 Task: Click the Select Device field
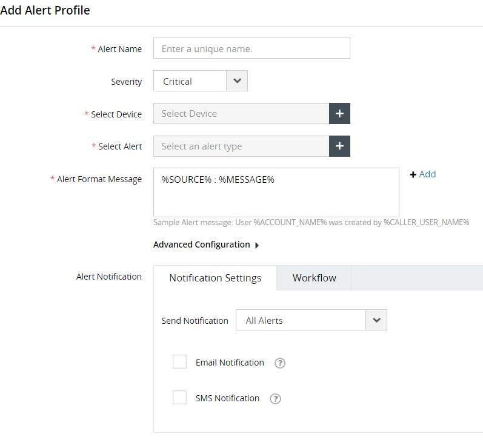[x=241, y=113]
